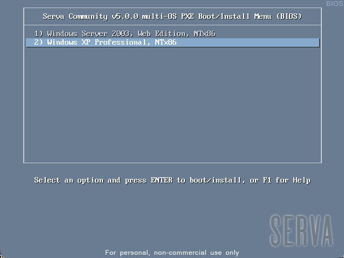Click the "1)" number of the first entry

click(x=38, y=34)
